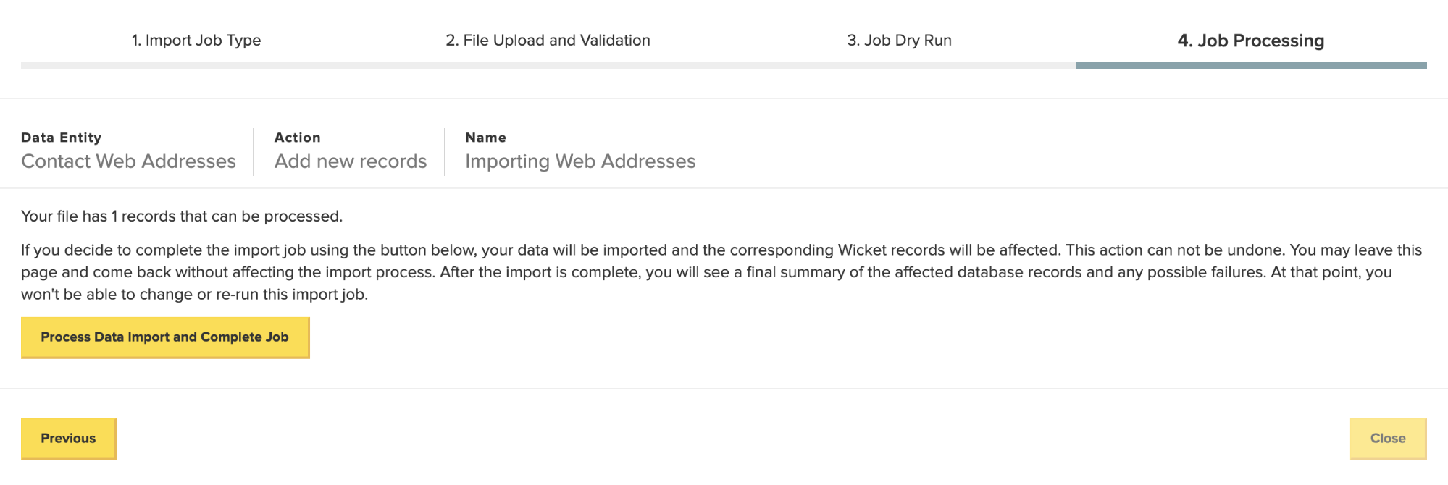The height and width of the screenshot is (485, 1448).
Task: Click the Data Entity label
Action: click(x=61, y=138)
